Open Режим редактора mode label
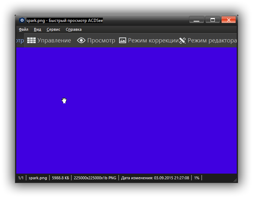Viewport: 253px width, 198px height. coord(212,40)
